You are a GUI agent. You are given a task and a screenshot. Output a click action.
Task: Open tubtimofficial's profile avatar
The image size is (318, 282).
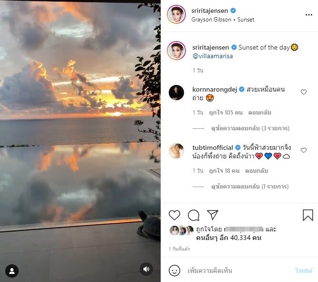coord(176,151)
